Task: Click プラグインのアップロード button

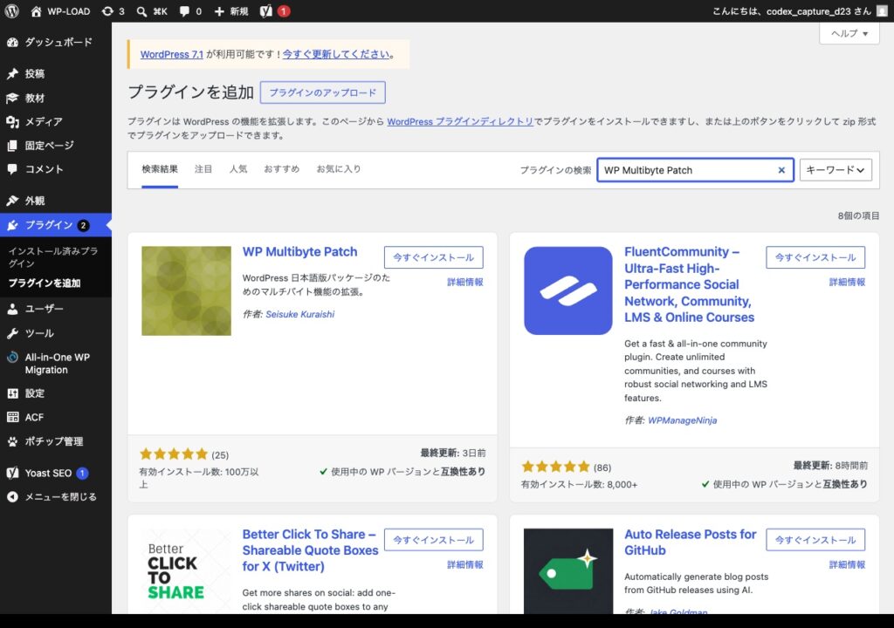Action: [323, 92]
